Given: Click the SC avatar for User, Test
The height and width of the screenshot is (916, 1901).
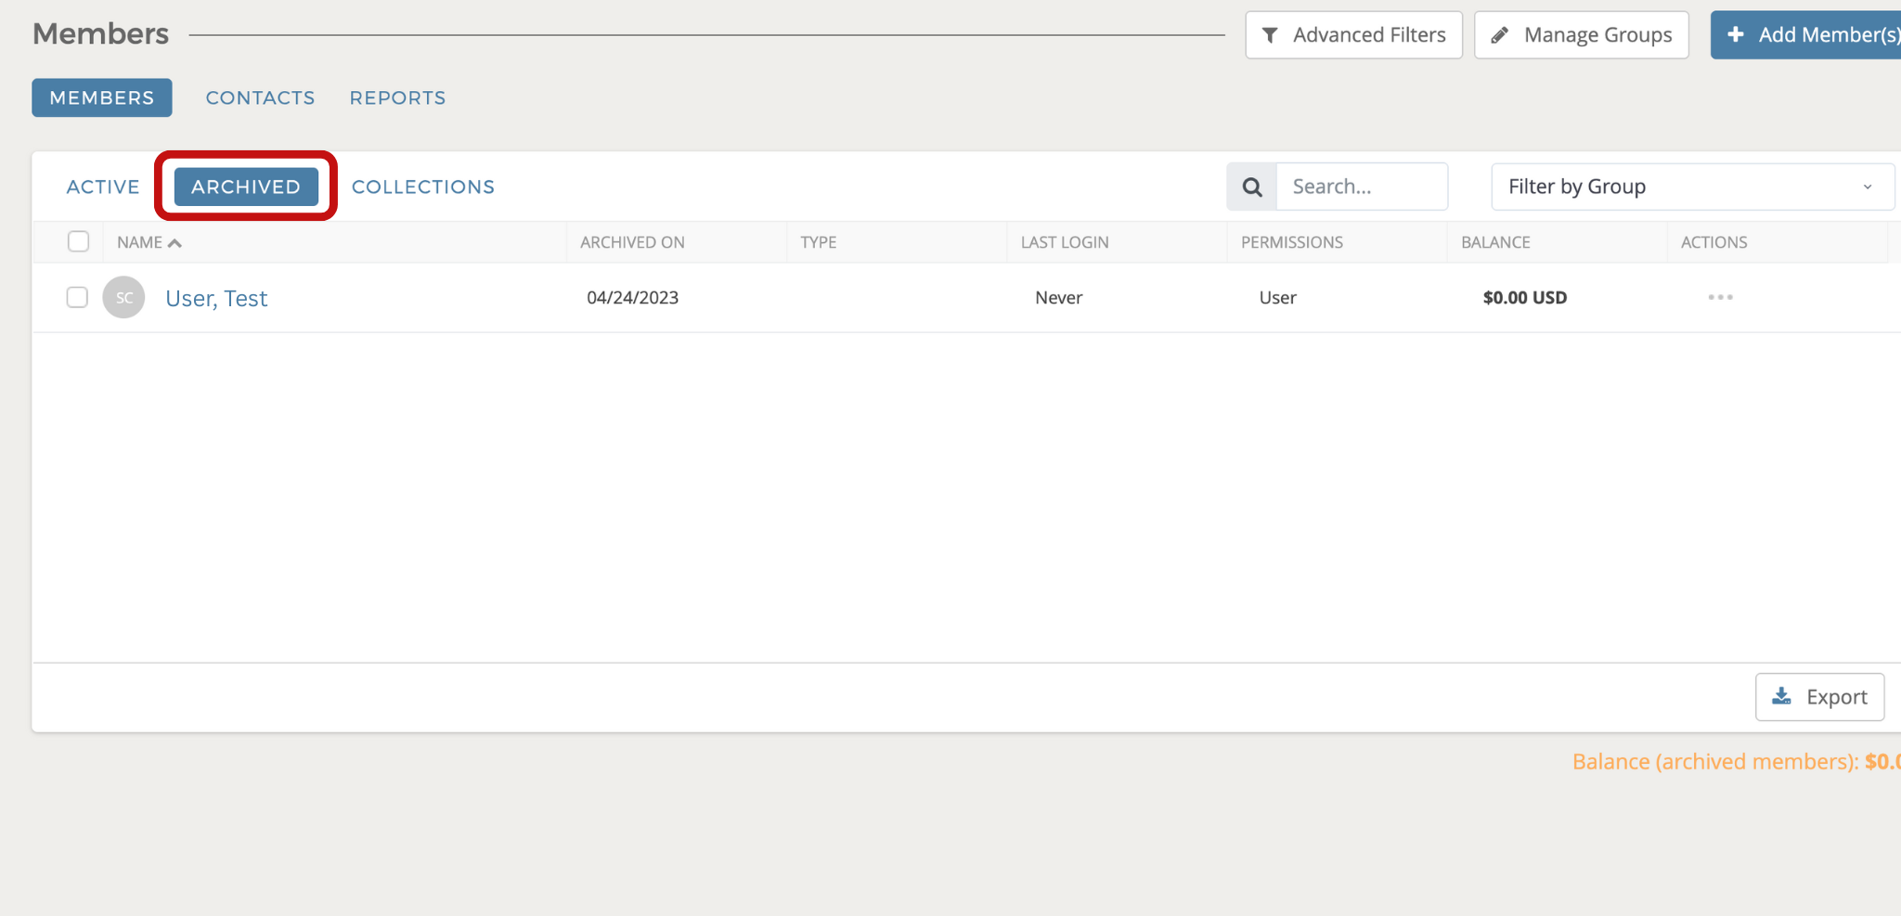Looking at the screenshot, I should [123, 297].
